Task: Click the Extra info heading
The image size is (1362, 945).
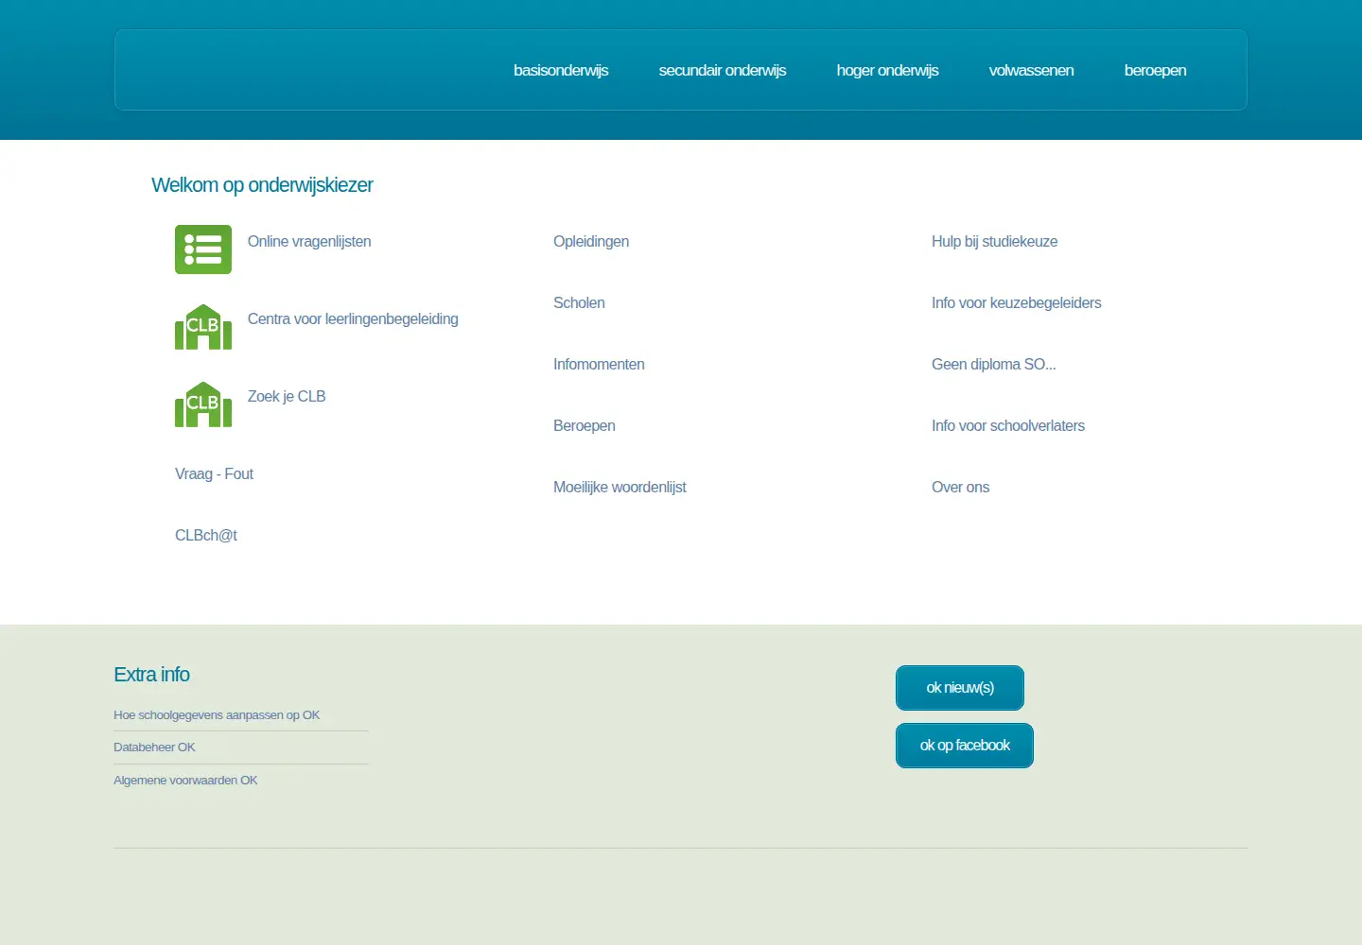Action: 151,674
